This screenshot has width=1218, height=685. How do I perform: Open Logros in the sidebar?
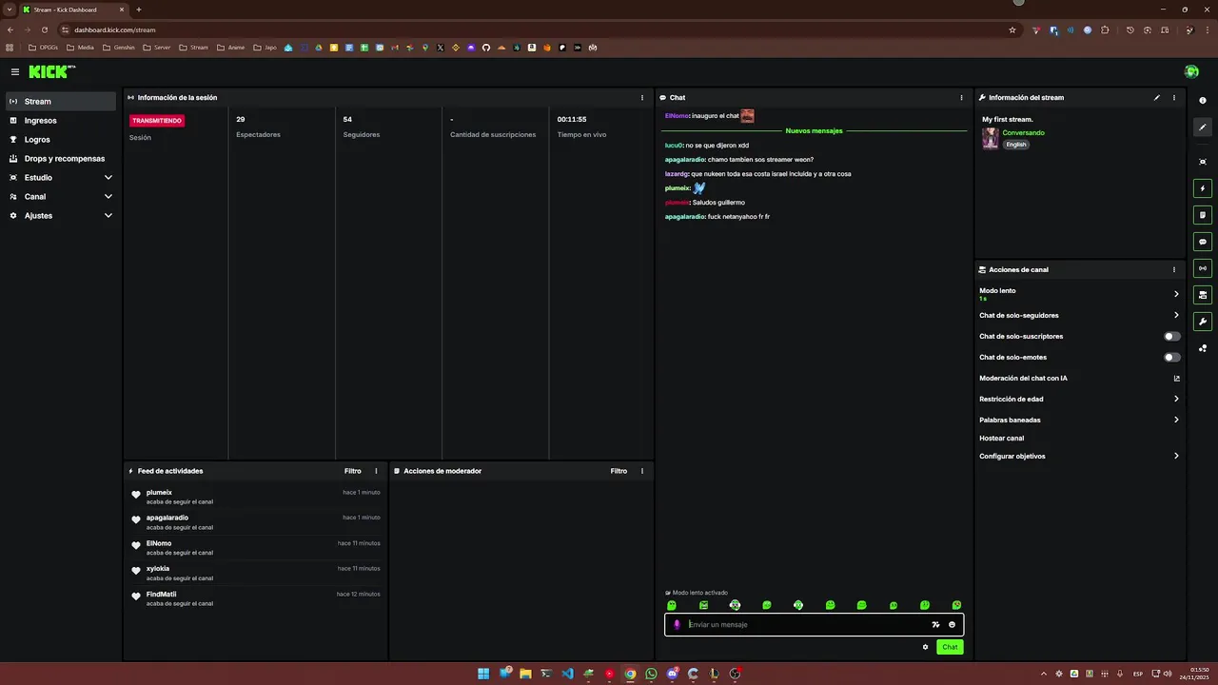coord(62,140)
